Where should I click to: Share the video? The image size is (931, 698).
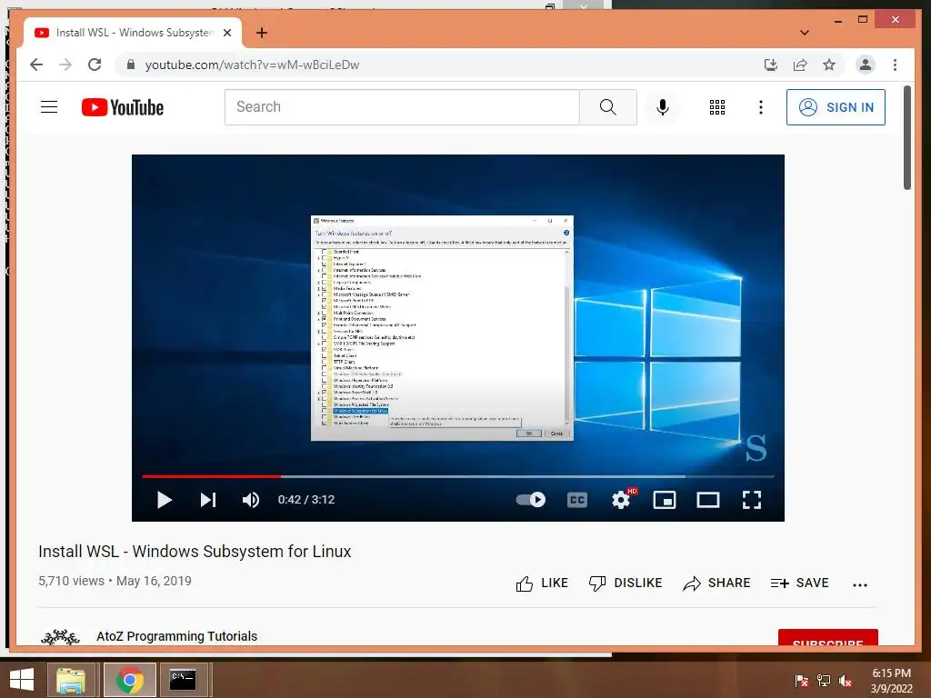(716, 583)
